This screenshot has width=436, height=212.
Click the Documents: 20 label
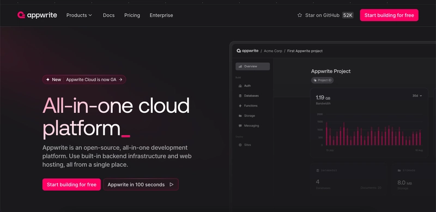click(371, 188)
